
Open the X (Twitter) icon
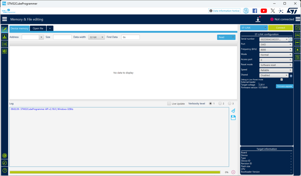[273, 11]
